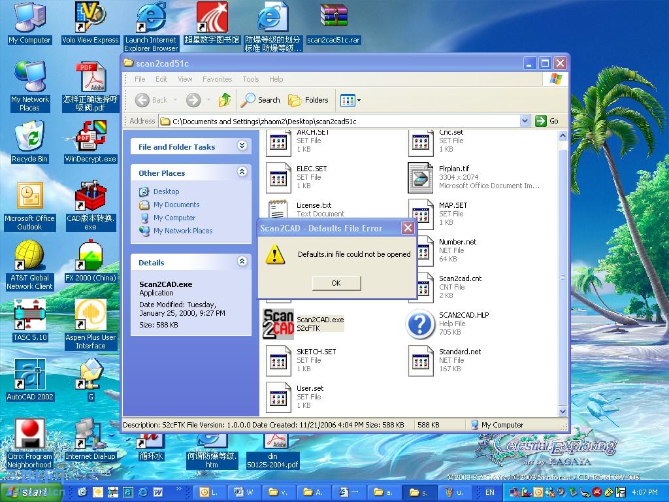Click the taskbar clock showing 4:07 PM
Screen dimensions: 669x502
(x=645, y=492)
